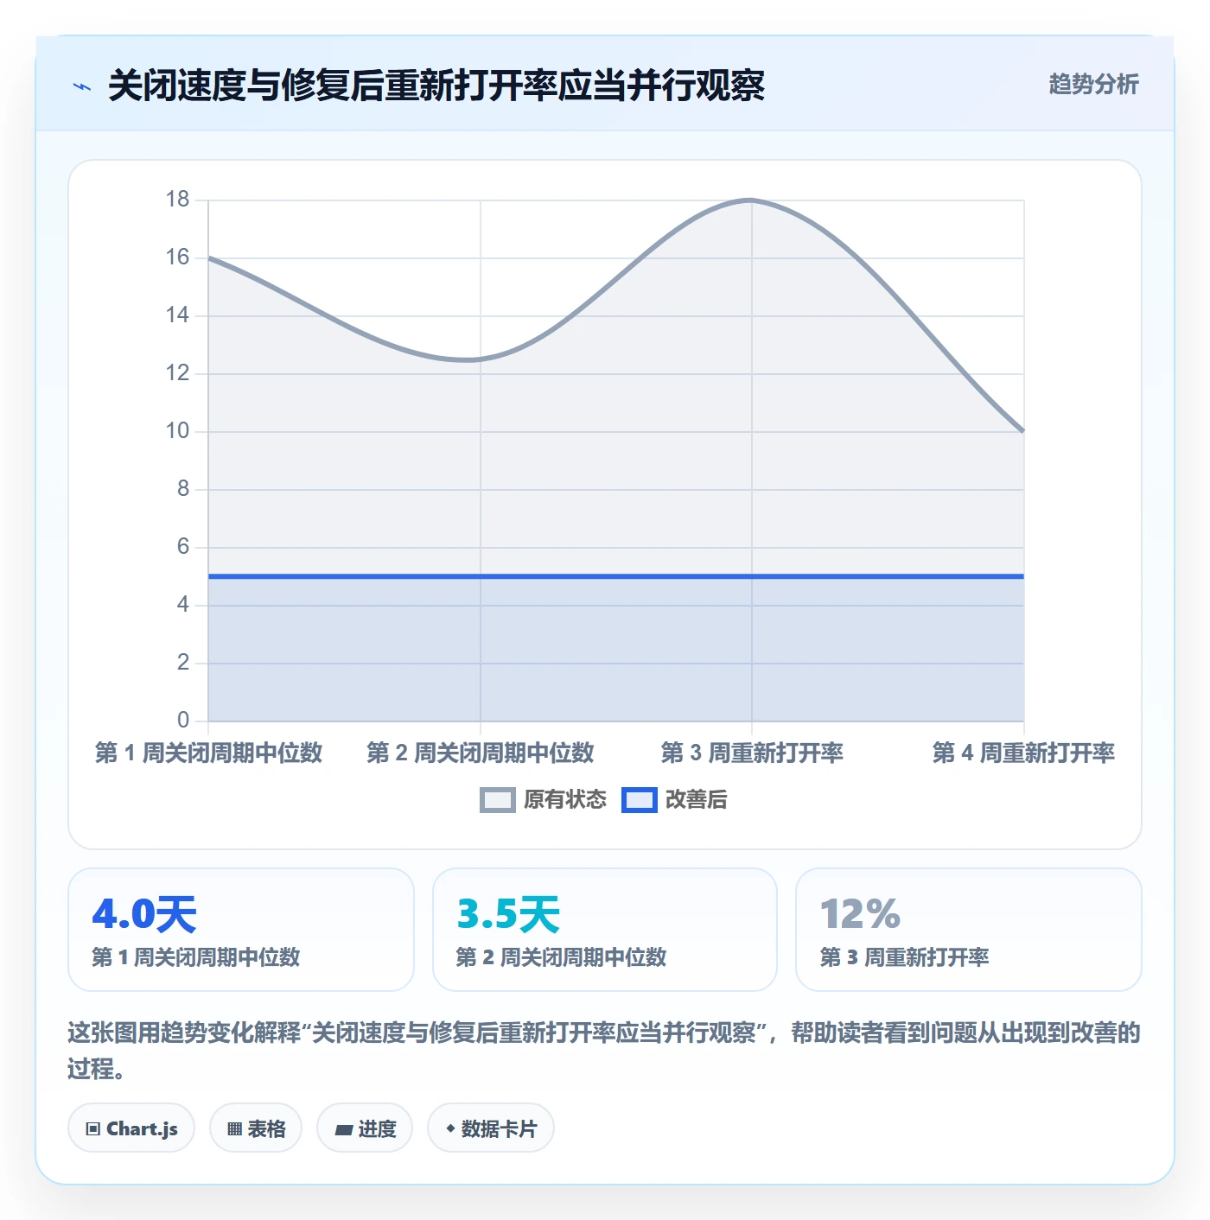Click the lightning icon beside the title
This screenshot has width=1210, height=1220.
click(82, 86)
